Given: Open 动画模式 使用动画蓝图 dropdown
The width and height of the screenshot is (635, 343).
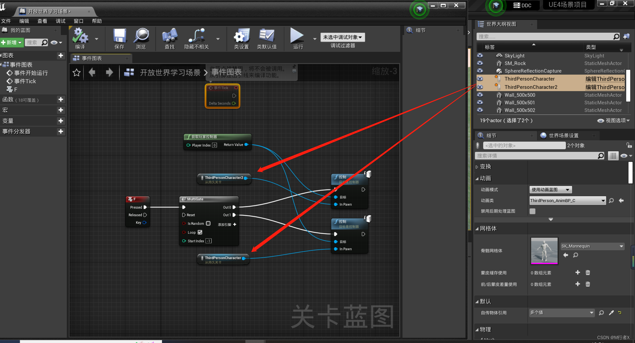Looking at the screenshot, I should (551, 189).
